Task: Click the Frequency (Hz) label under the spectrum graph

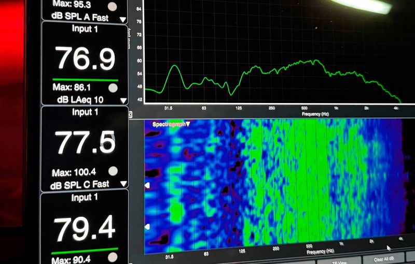Action: [315, 114]
